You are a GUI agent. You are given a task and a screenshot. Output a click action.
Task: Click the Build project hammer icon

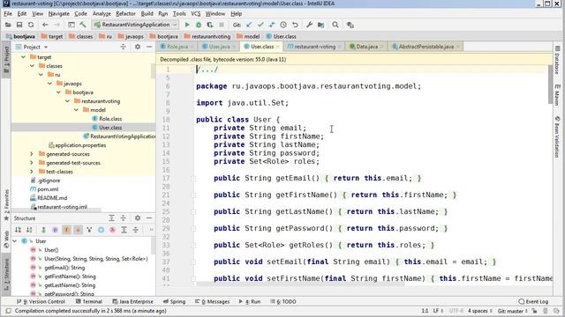pos(83,25)
